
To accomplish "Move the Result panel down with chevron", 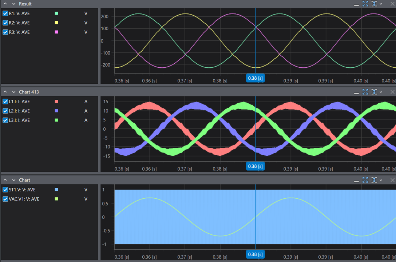I will tap(14, 4).
